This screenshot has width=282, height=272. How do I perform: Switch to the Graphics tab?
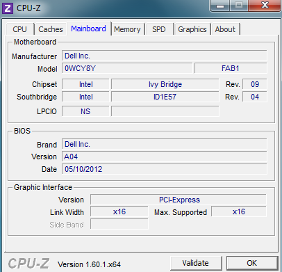(192, 29)
